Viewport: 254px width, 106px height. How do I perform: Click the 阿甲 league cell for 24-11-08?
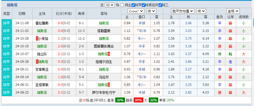point(7,23)
